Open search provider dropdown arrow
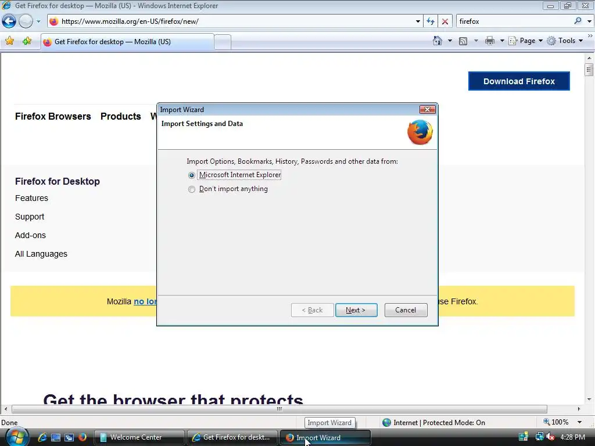The width and height of the screenshot is (595, 446). tap(589, 21)
